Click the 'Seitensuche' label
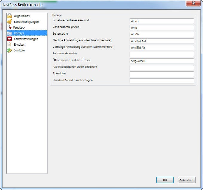Screen dimensions: 203x190 tap(60, 33)
